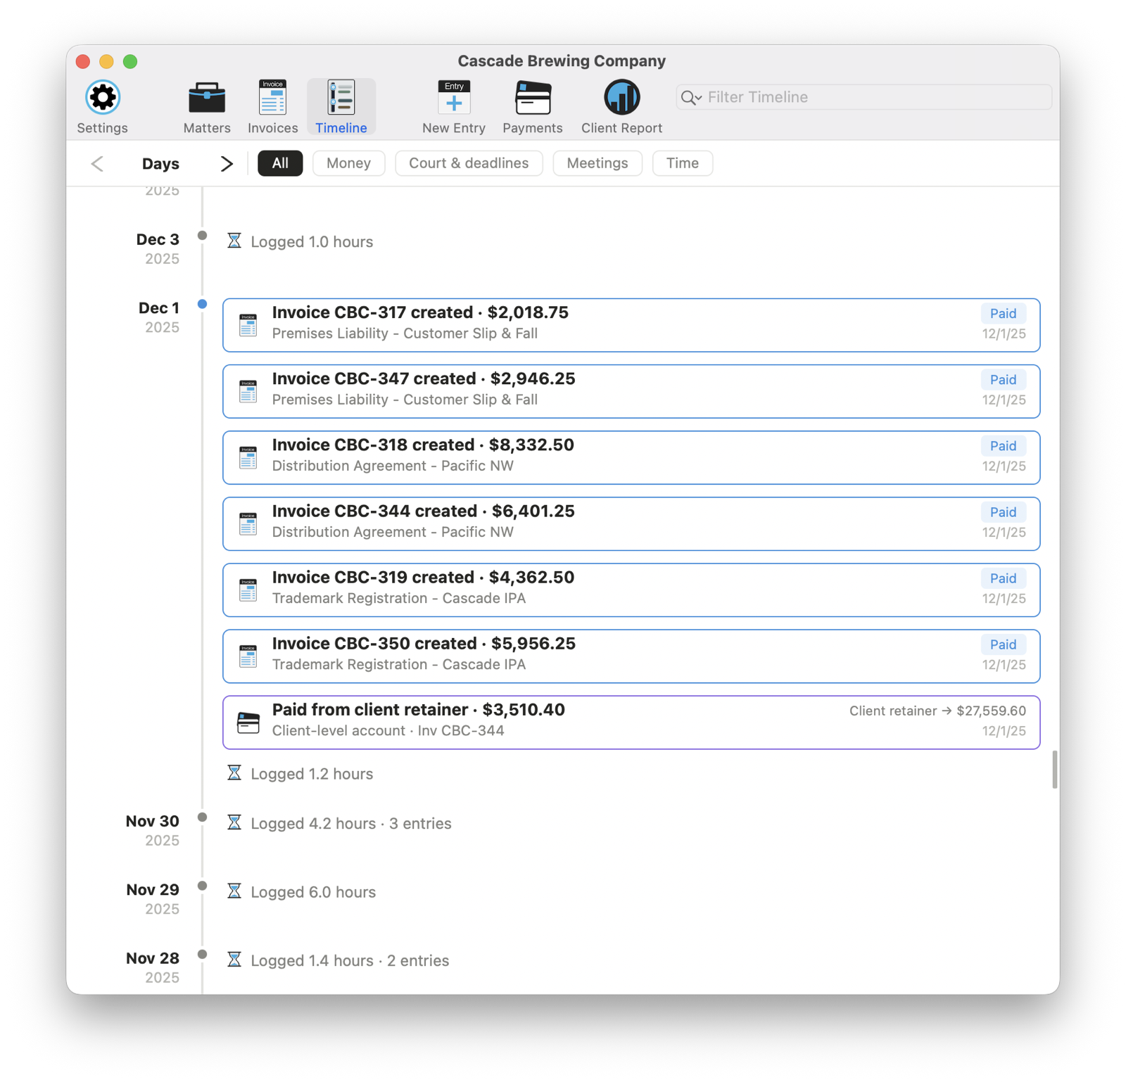
Task: Click the invoice icon for CBC-350
Action: tap(248, 656)
